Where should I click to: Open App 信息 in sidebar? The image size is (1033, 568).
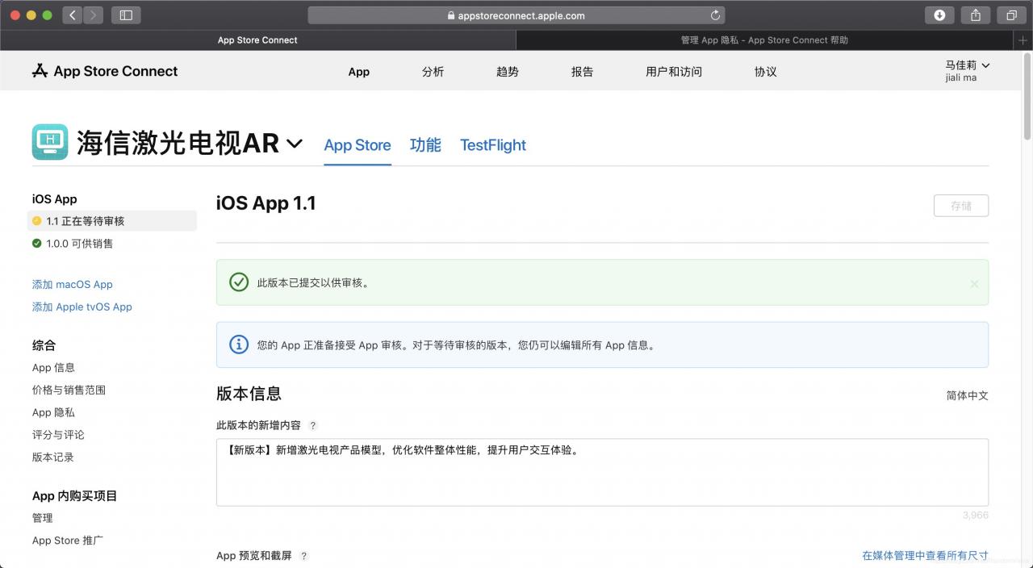(x=53, y=368)
